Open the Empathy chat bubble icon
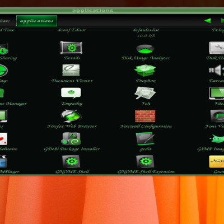 (x=71, y=93)
